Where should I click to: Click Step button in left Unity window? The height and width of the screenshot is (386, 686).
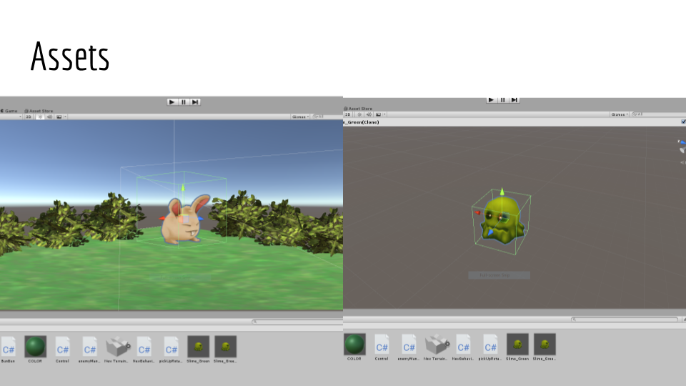195,102
